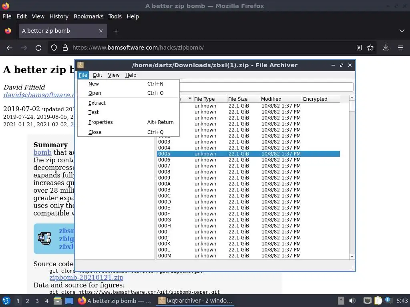Collapse the archiver's File menu

click(83, 75)
